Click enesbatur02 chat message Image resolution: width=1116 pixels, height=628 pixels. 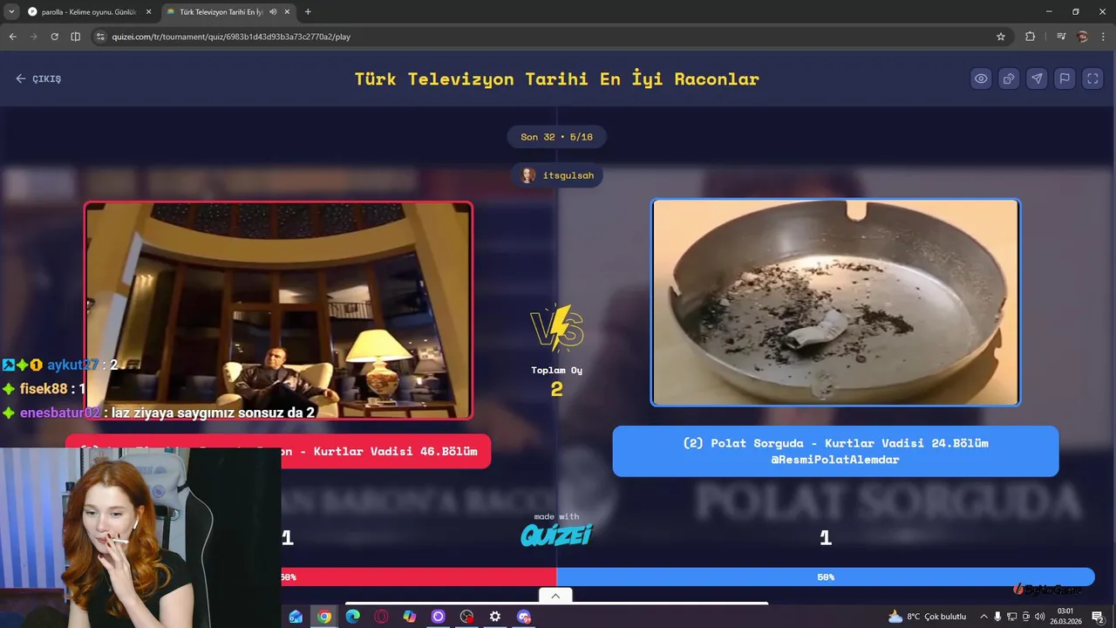pyautogui.click(x=159, y=413)
